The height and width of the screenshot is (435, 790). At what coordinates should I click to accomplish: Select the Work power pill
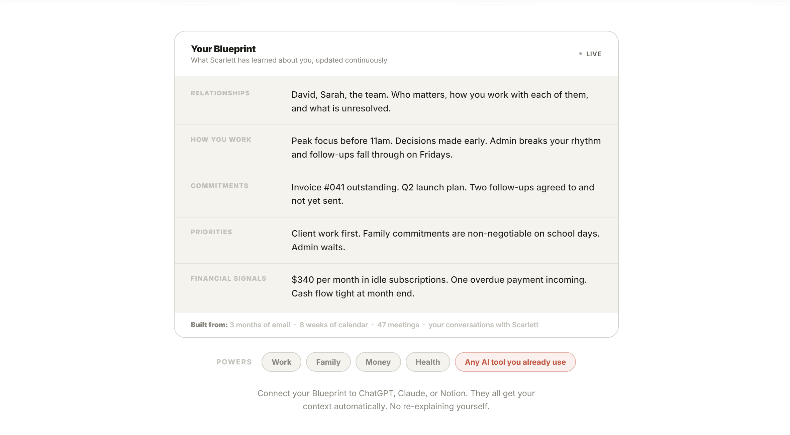click(x=281, y=362)
